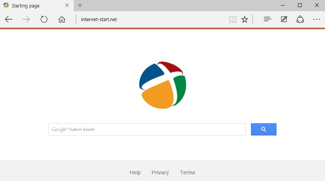Screen dimensions: 325x181
Task: Open the Help link
Action: click(x=135, y=172)
